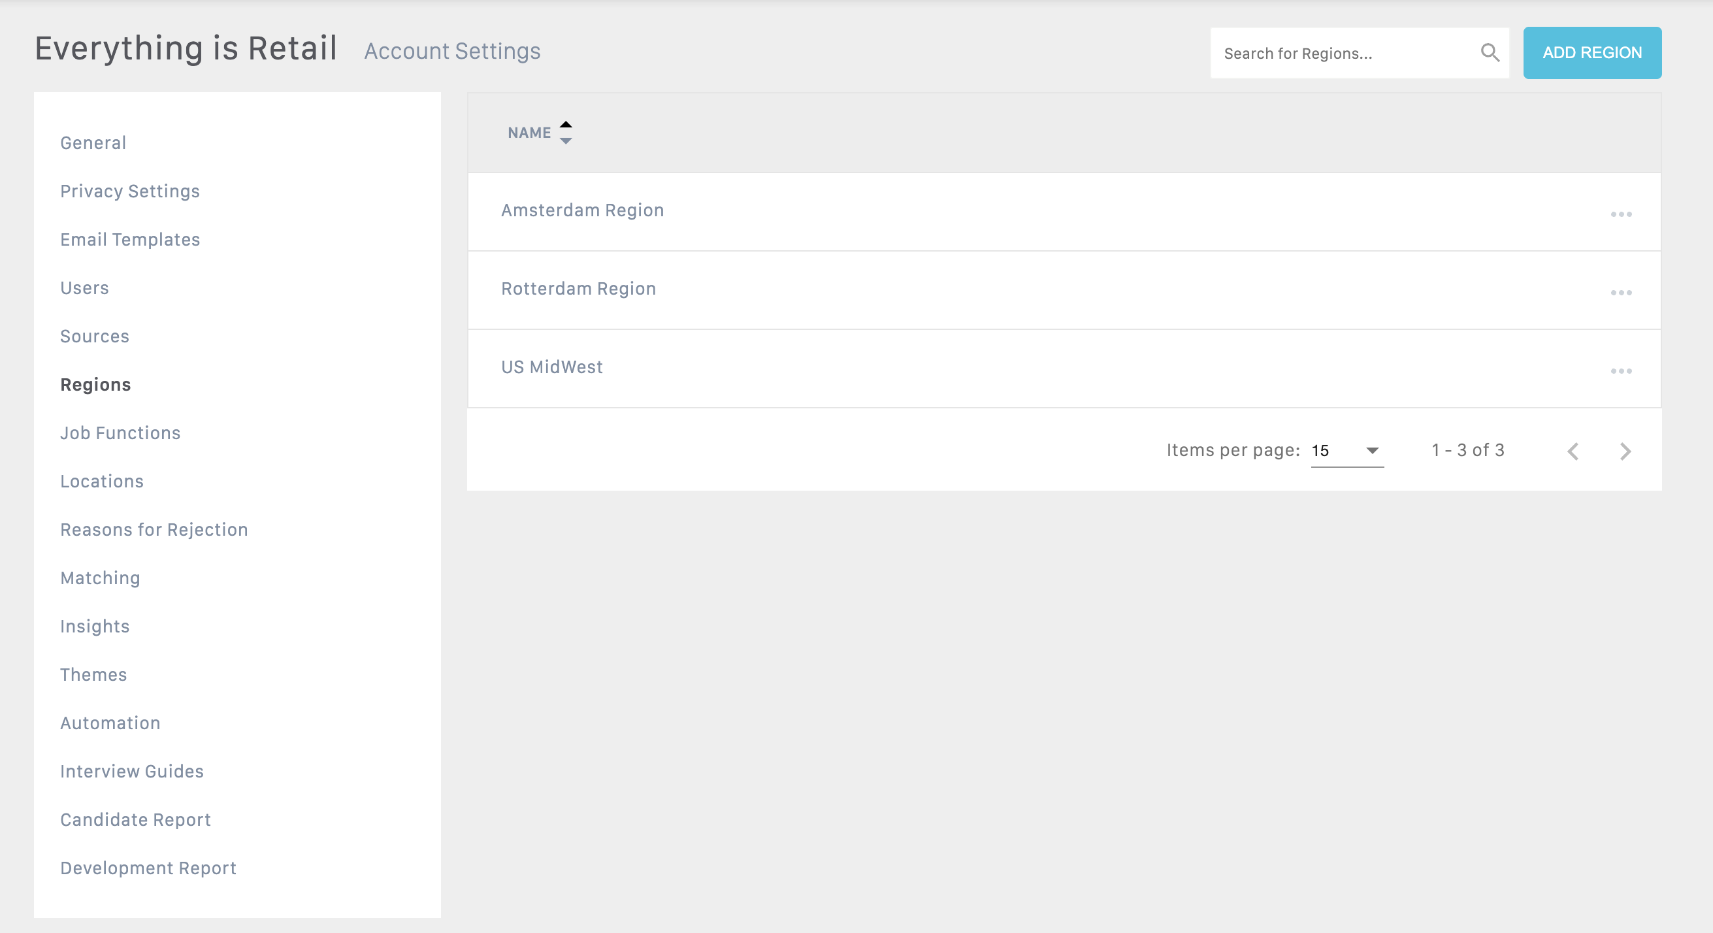Image resolution: width=1713 pixels, height=933 pixels.
Task: Go to the previous page arrow
Action: 1573,451
